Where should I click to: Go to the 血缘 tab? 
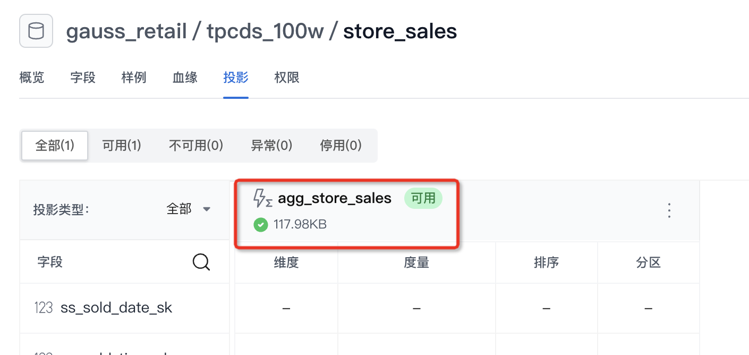[x=185, y=78]
